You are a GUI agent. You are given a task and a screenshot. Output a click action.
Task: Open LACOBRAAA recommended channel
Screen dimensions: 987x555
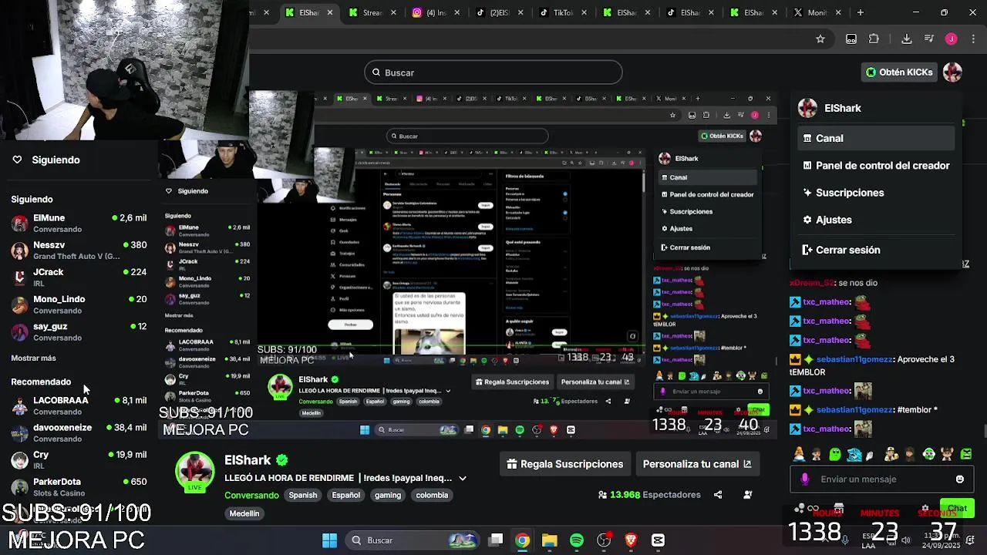[x=79, y=405]
